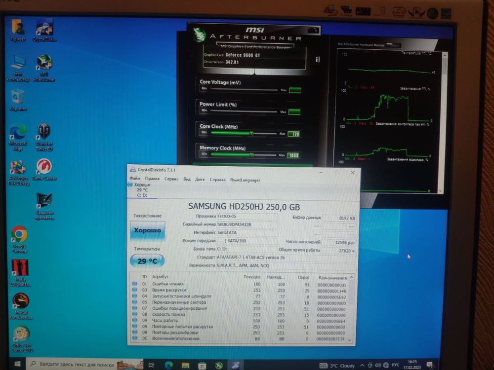494x370 pixels.
Task: Launch Microsoft Edge from the desktop
Action: [x=18, y=137]
